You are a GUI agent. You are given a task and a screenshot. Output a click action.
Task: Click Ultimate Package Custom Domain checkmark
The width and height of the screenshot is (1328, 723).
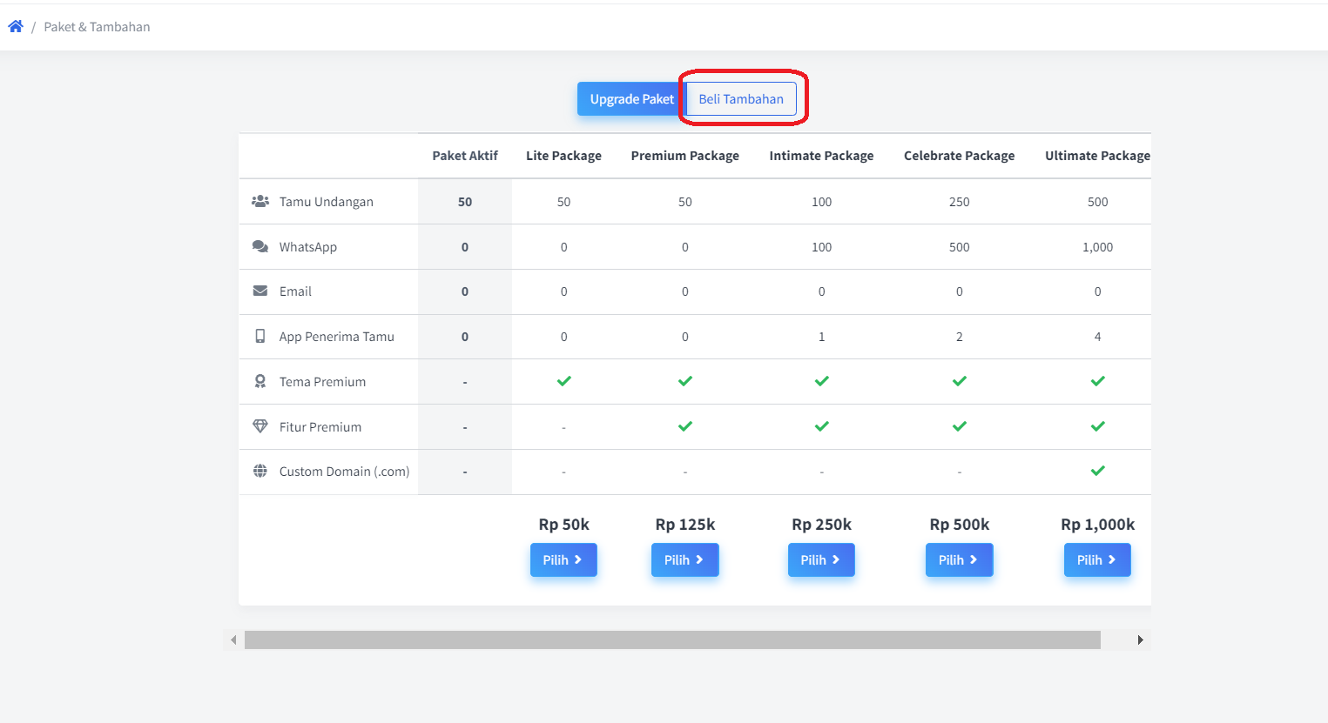click(x=1098, y=471)
